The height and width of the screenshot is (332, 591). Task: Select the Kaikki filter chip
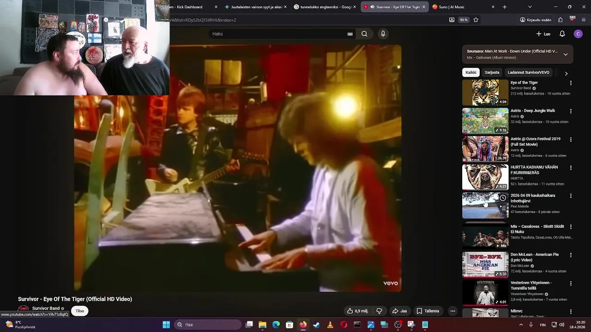(x=470, y=72)
